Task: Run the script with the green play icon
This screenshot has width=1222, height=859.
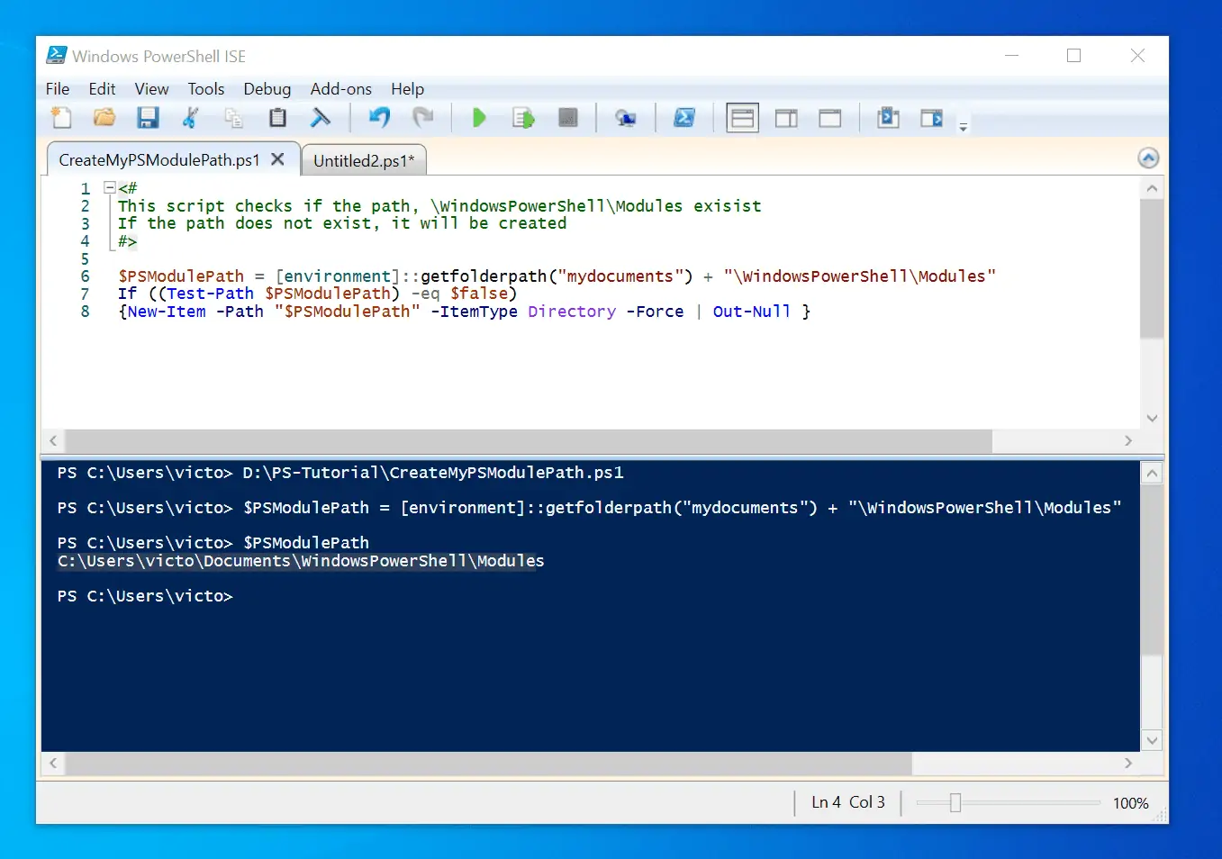Action: pos(479,118)
